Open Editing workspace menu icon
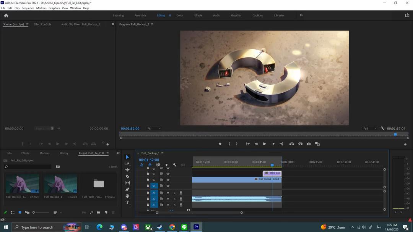This screenshot has width=413, height=232. coord(170,16)
